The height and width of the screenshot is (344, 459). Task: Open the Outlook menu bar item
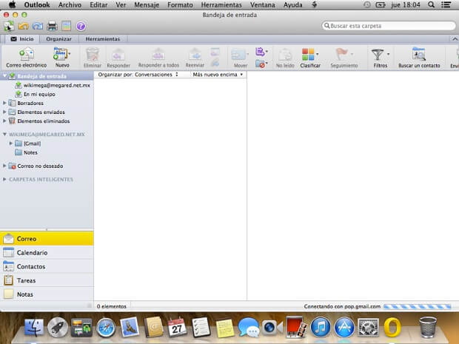(x=37, y=5)
